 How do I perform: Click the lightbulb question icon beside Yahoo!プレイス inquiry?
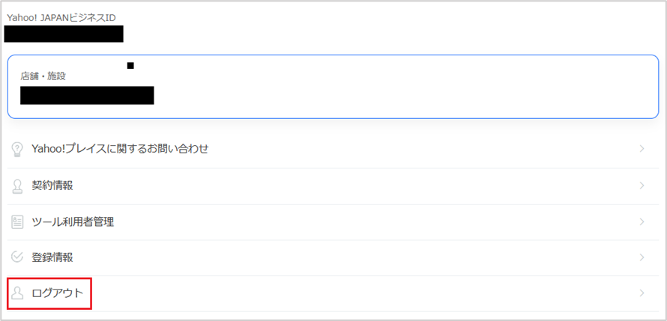pyautogui.click(x=17, y=150)
